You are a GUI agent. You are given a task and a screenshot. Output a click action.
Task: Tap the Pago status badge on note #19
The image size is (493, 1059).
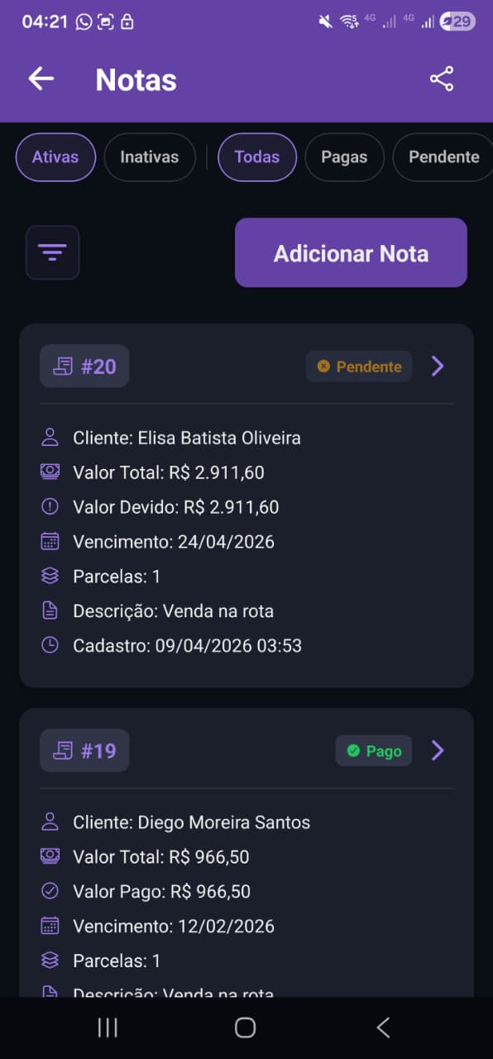point(373,750)
